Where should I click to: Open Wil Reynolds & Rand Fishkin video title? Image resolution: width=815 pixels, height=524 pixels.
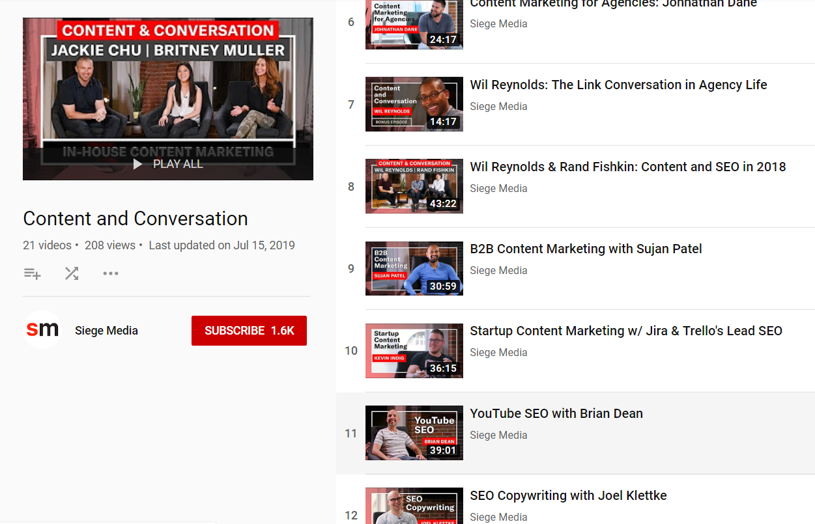point(628,167)
